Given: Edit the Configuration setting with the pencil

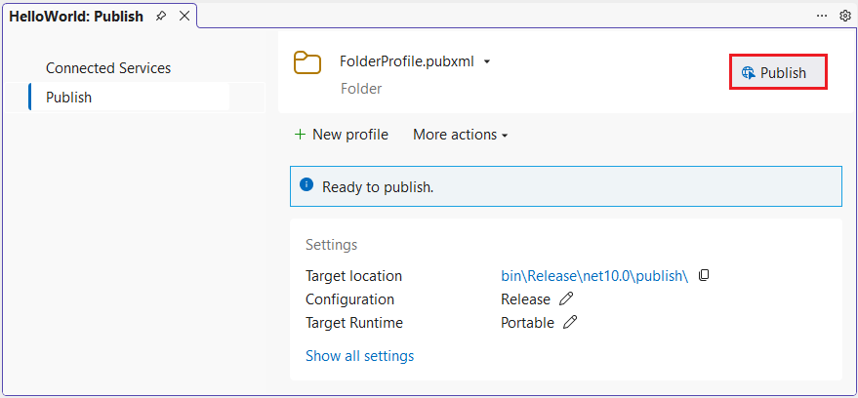Looking at the screenshot, I should coord(566,299).
